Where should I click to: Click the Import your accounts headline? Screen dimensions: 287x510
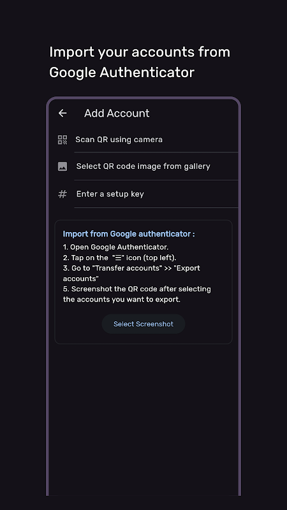140,52
